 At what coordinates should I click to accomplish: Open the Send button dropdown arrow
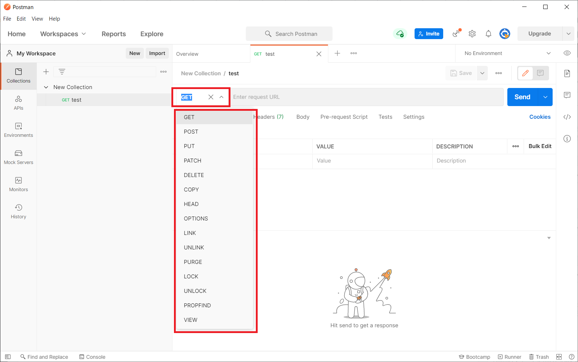[545, 97]
